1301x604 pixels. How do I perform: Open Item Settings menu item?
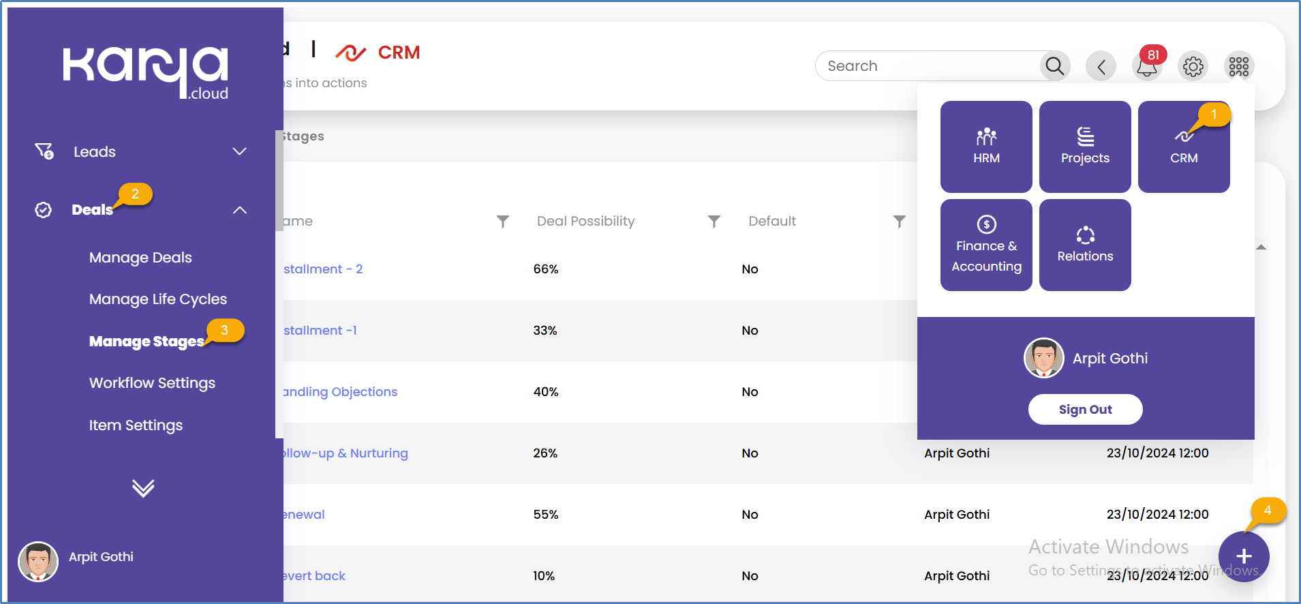(x=136, y=425)
